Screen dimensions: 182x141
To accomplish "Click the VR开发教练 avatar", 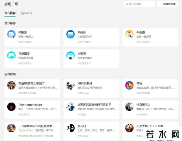I will coord(70,85).
